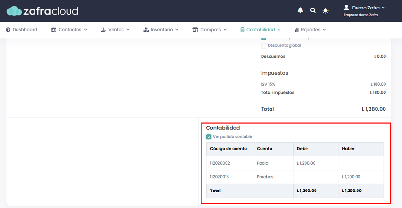Open Reportes menu label

(310, 30)
